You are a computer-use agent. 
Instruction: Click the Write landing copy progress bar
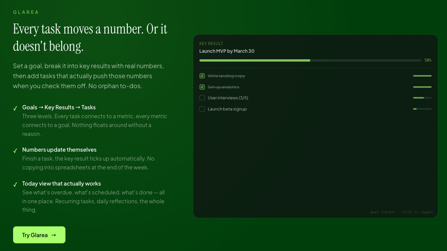click(x=422, y=76)
